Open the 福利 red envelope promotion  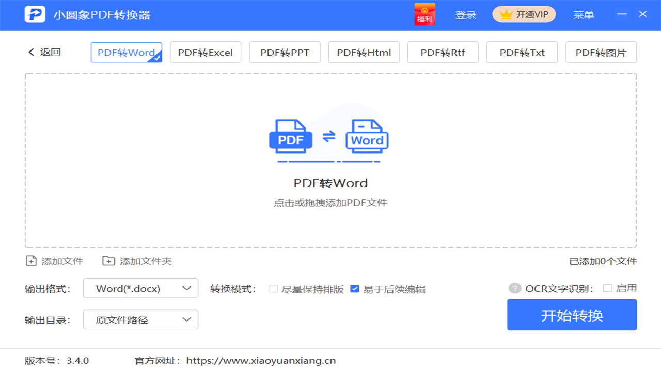[x=424, y=15]
